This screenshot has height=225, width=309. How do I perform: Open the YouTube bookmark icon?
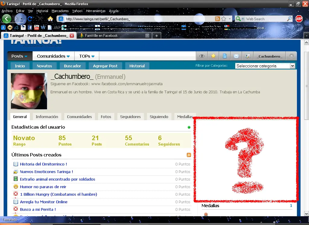(x=37, y=27)
